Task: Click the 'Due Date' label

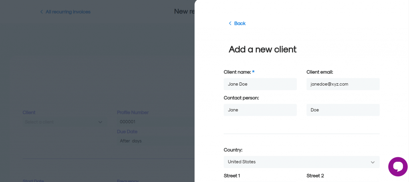Action: click(127, 131)
